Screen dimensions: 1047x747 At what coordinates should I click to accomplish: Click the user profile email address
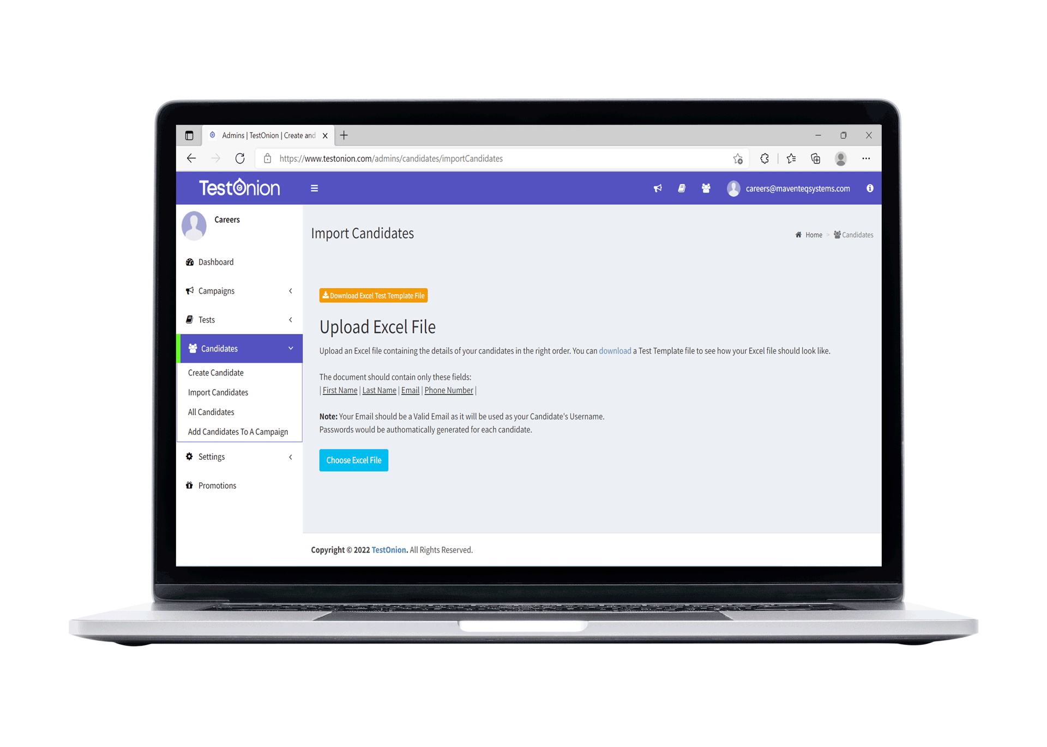[x=797, y=189]
